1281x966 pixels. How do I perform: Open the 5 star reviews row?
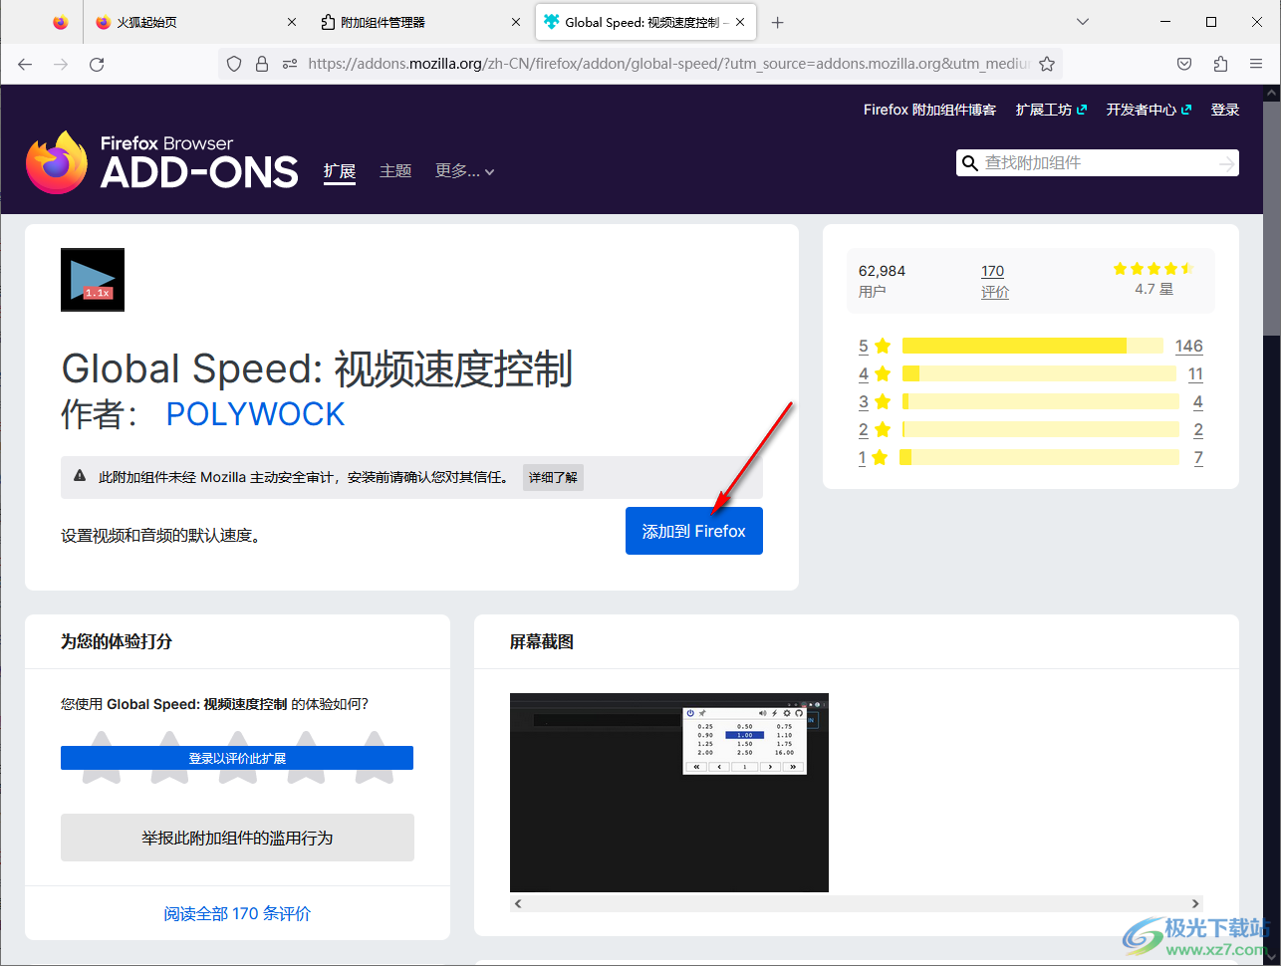pos(1031,346)
